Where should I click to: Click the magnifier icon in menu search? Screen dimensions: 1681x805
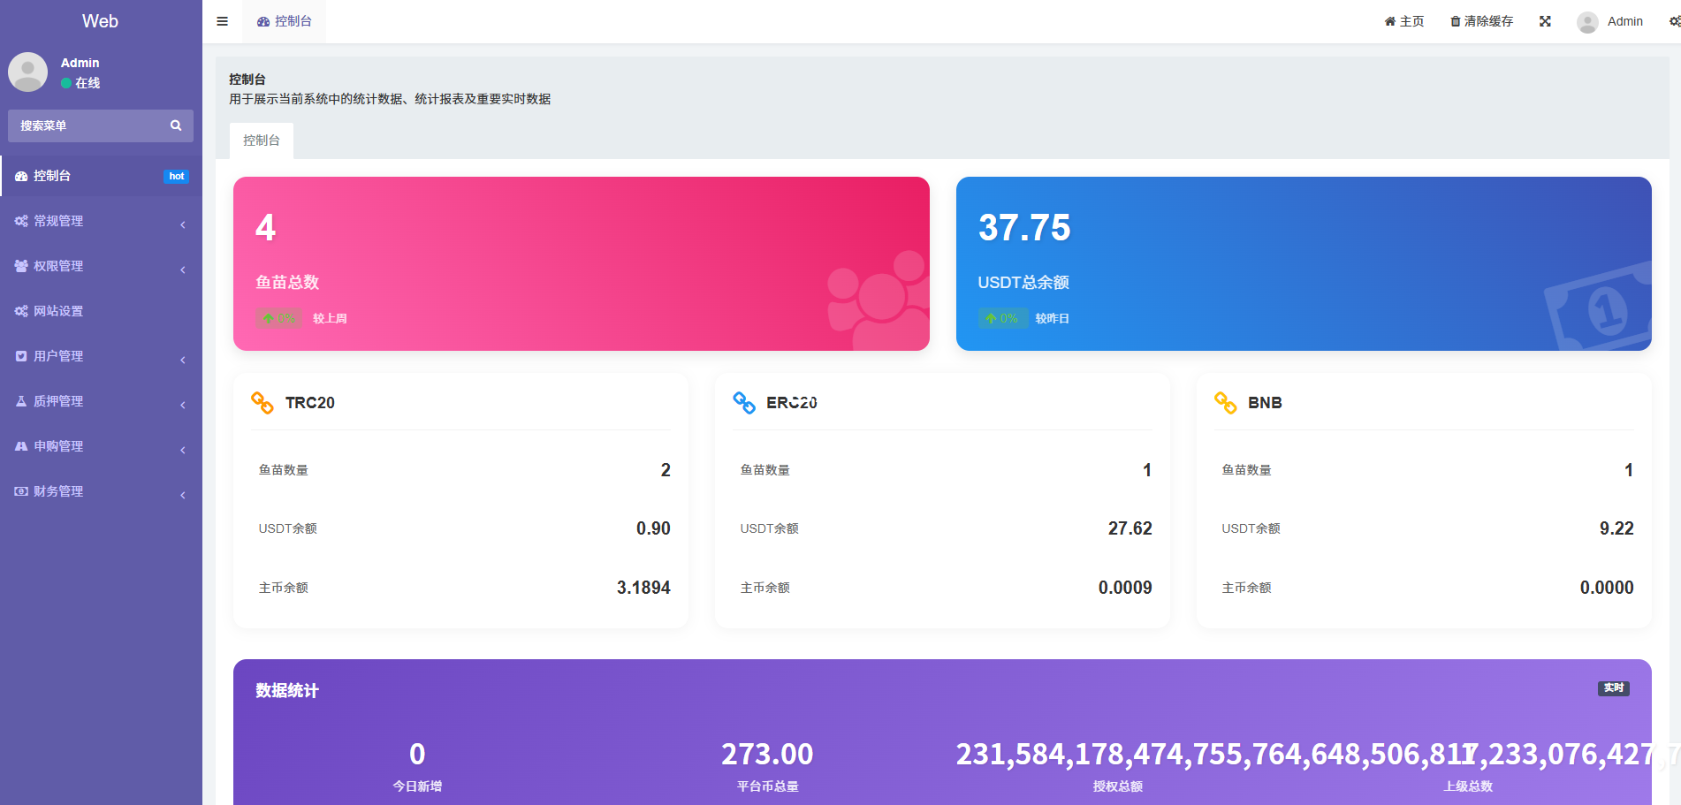click(176, 125)
